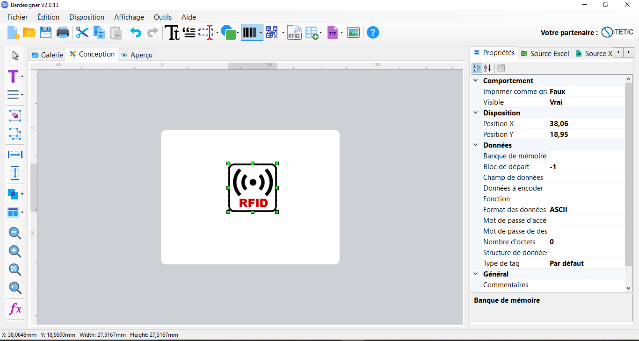Open the barcode tool dropdown arrow
Viewport: 639px width, 341px height.
261,33
